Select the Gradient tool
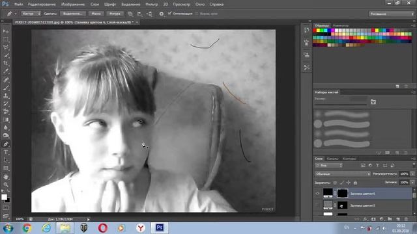Viewport: 417px width, 234px height. [6, 120]
